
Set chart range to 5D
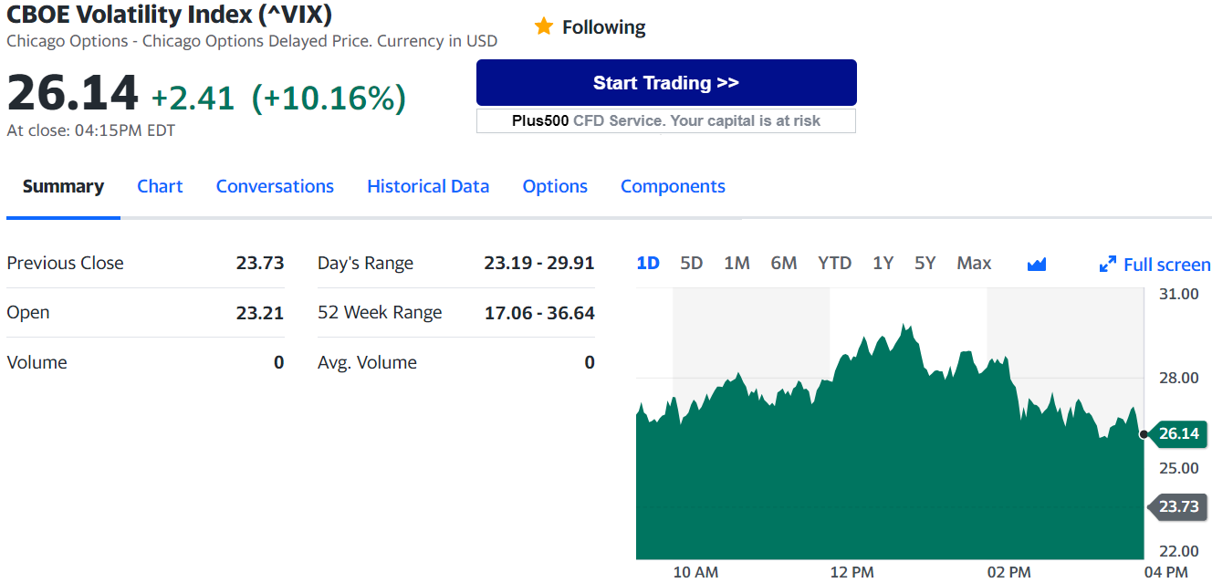coord(692,263)
